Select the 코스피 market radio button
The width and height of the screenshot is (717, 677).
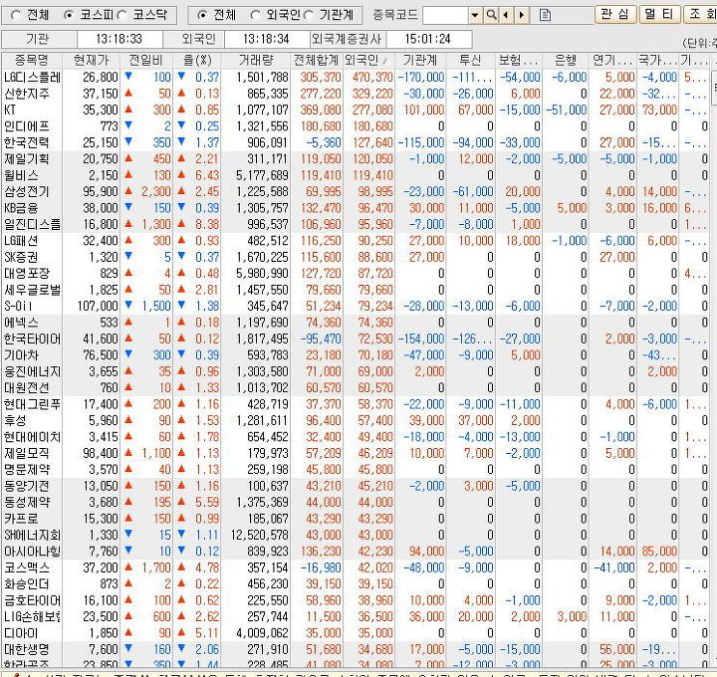69,15
